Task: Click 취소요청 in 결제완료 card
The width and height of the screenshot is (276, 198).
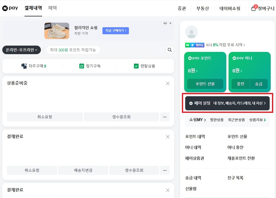Action: [x=32, y=170]
